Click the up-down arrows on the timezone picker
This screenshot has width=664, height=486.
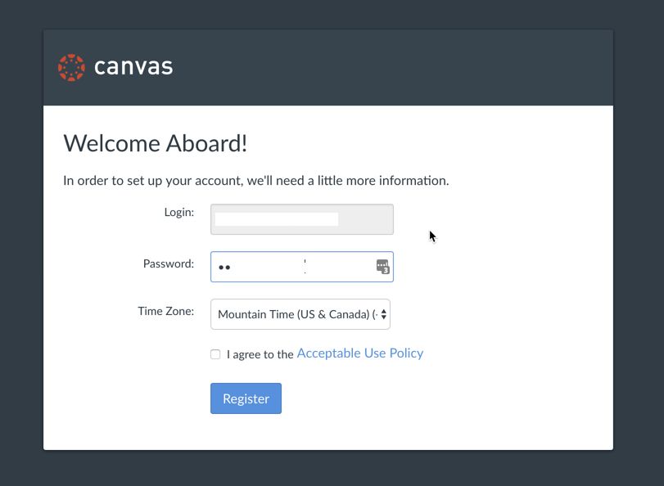click(x=385, y=314)
